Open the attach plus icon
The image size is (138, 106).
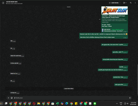click(9, 98)
